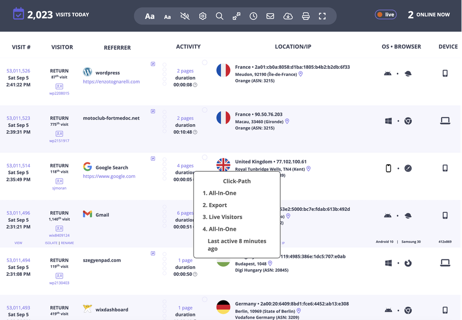Open the clock history icon
Image resolution: width=462 pixels, height=320 pixels.
pyautogui.click(x=254, y=16)
